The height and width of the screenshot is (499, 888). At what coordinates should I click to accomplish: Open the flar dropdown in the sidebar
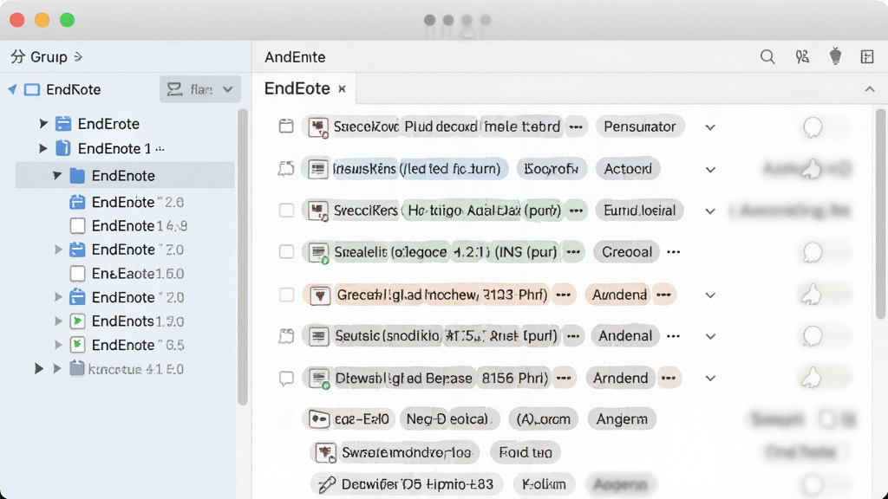(200, 89)
